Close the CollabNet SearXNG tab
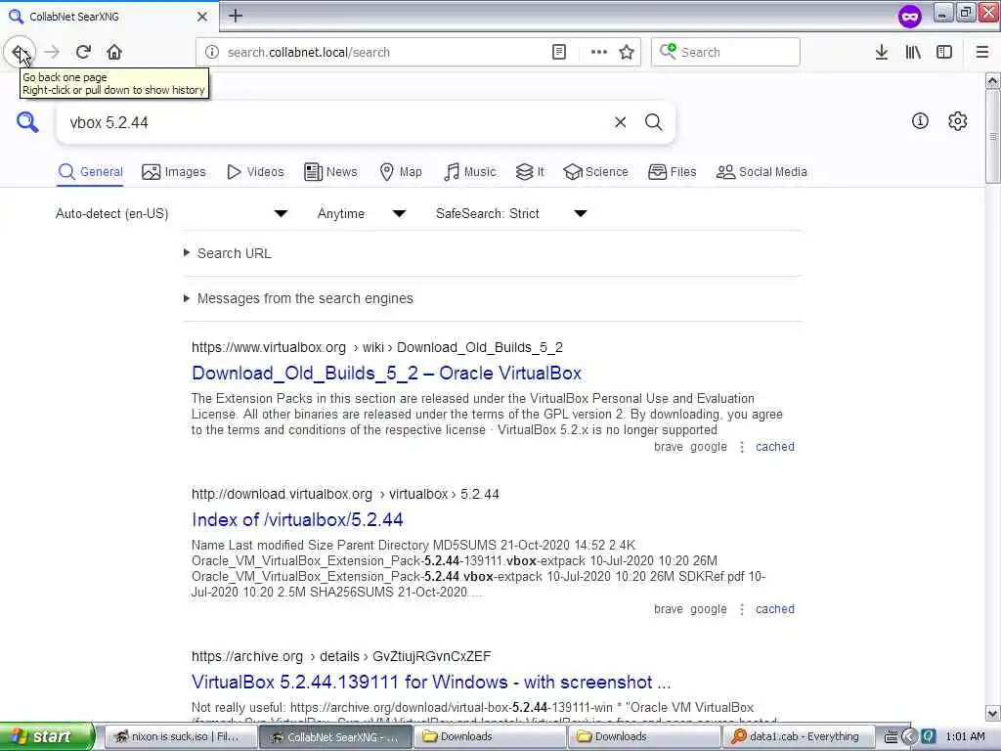 [201, 17]
